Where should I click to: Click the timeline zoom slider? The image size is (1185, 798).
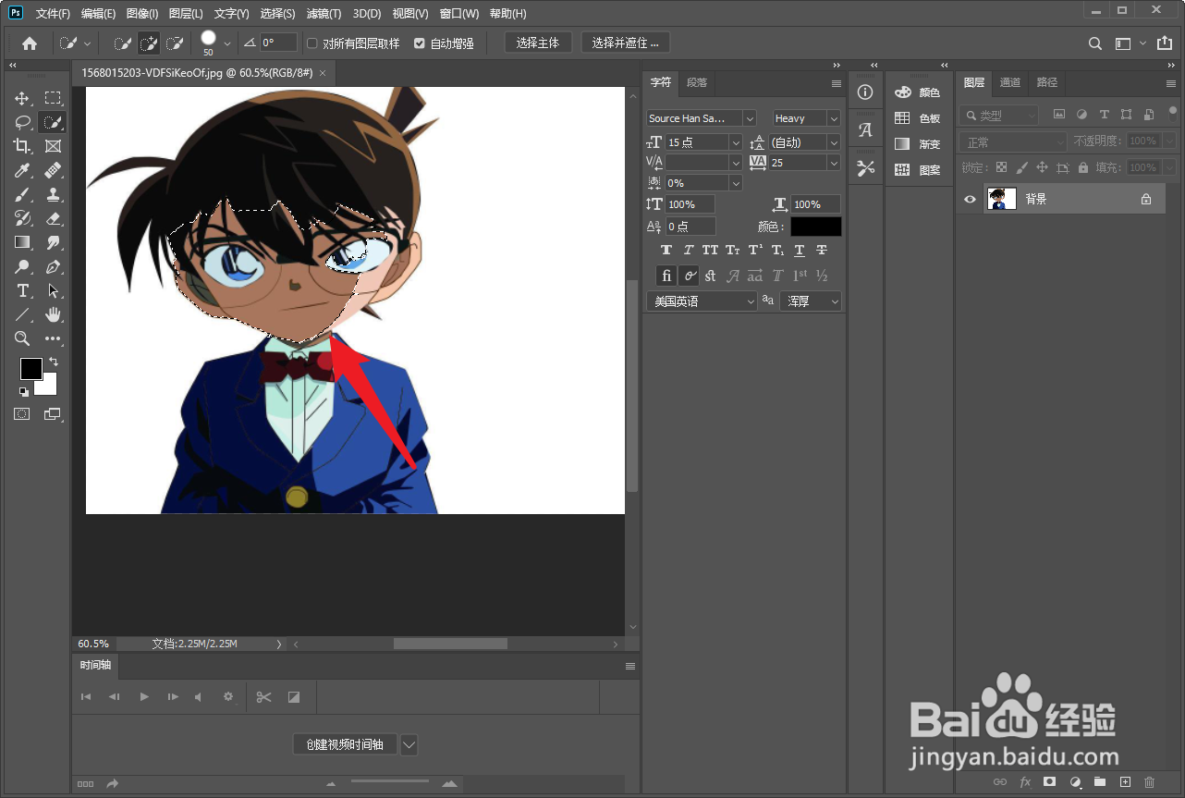pyautogui.click(x=390, y=783)
